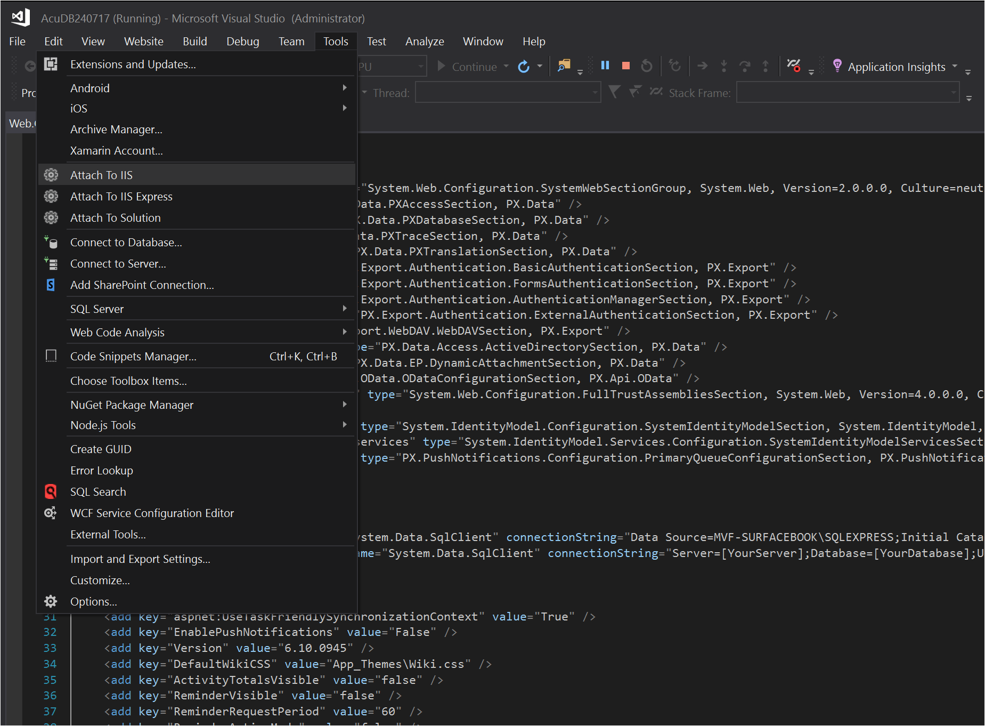Click the Step Out icon
985x726 pixels.
coord(765,66)
